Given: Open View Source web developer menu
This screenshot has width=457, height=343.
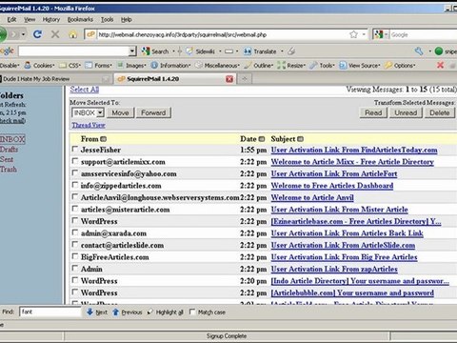Looking at the screenshot, I should [360, 66].
